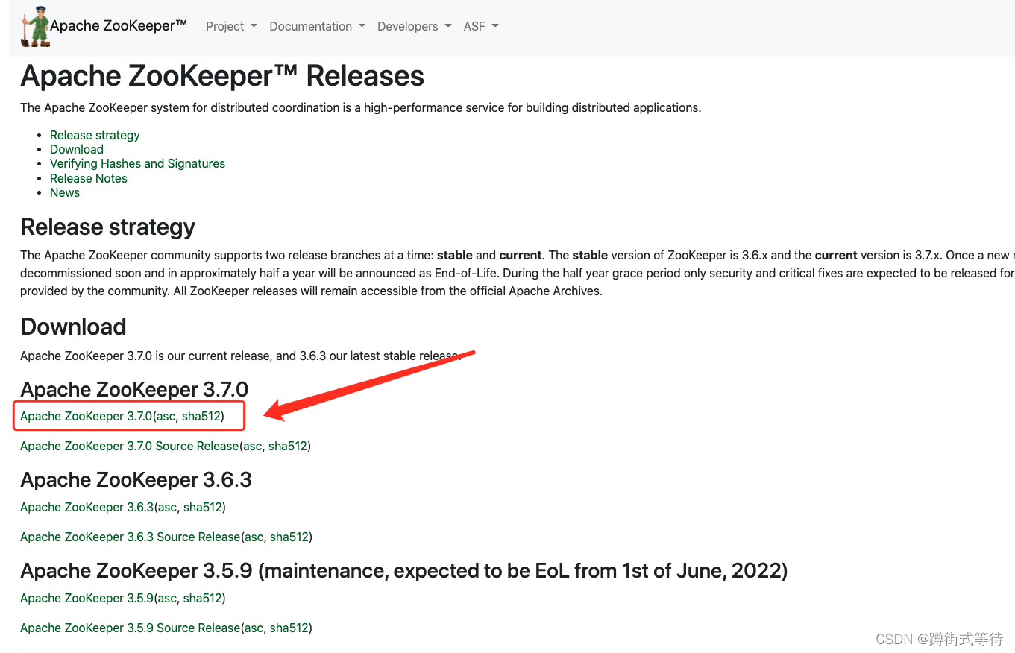
Task: Open the Project dropdown menu
Action: pos(231,26)
